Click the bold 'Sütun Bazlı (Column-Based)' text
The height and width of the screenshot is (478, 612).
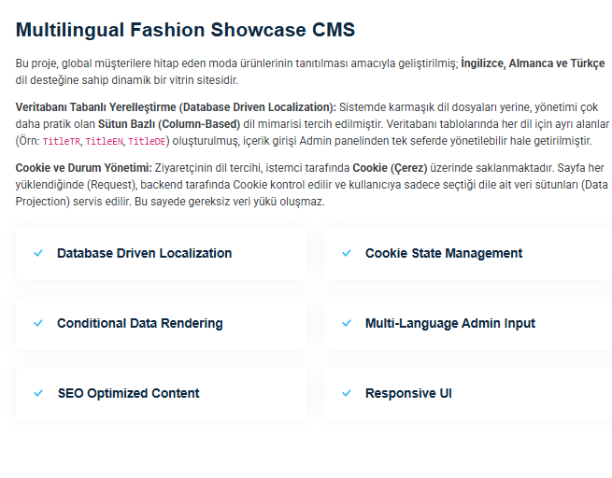(x=168, y=124)
